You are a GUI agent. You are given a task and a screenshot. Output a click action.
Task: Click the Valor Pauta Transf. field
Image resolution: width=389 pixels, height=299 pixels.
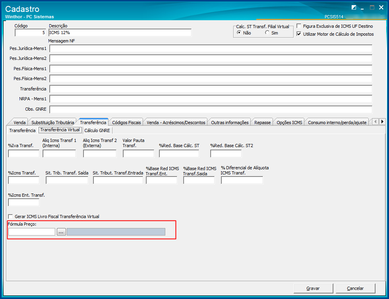(138, 153)
